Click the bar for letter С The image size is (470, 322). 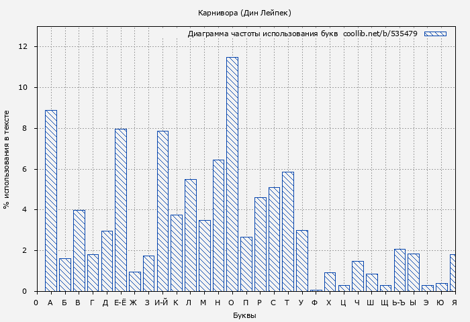(274, 239)
